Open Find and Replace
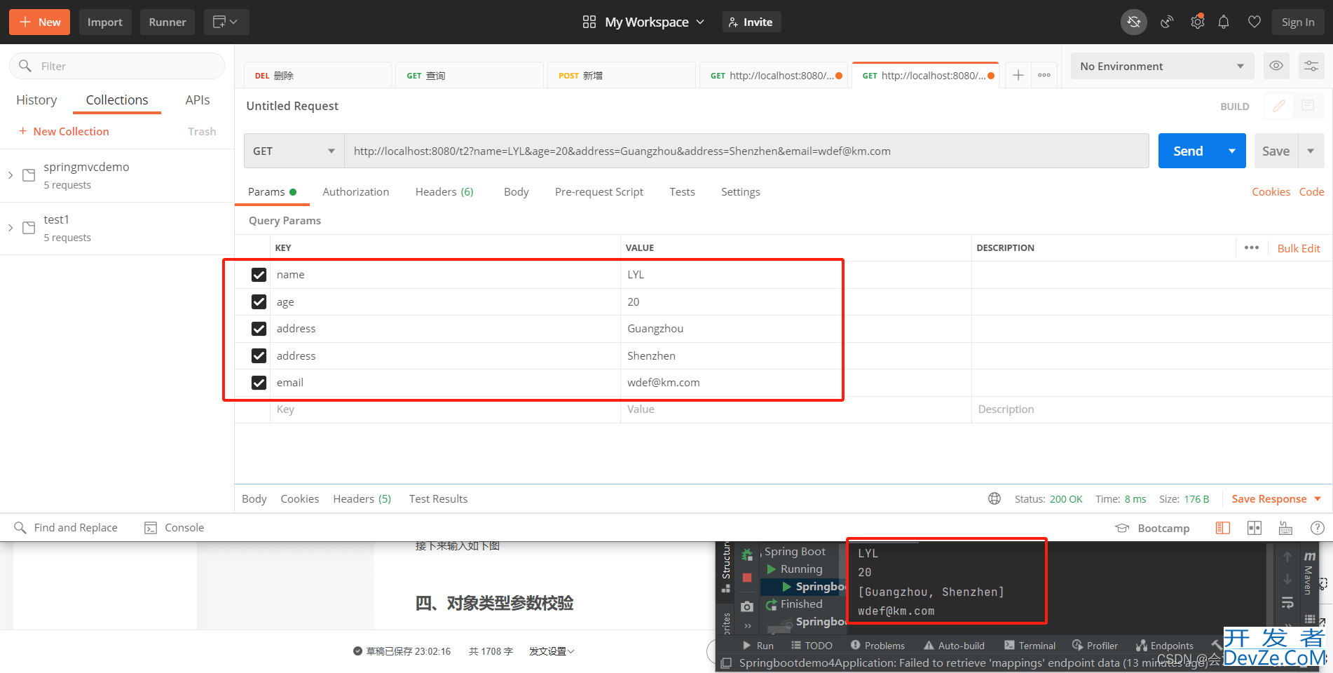The height and width of the screenshot is (673, 1333). pyautogui.click(x=66, y=528)
